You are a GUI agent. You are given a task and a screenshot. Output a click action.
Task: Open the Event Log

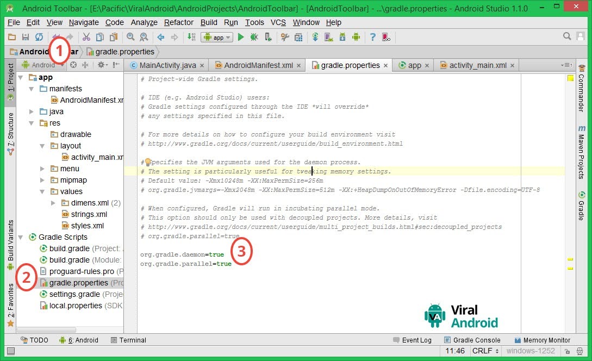pyautogui.click(x=412, y=340)
